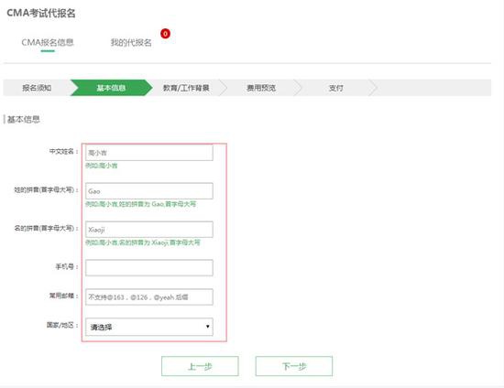Image resolution: width=504 pixels, height=388 pixels.
Task: Click the CMA考试代报名 page title
Action: pyautogui.click(x=41, y=13)
